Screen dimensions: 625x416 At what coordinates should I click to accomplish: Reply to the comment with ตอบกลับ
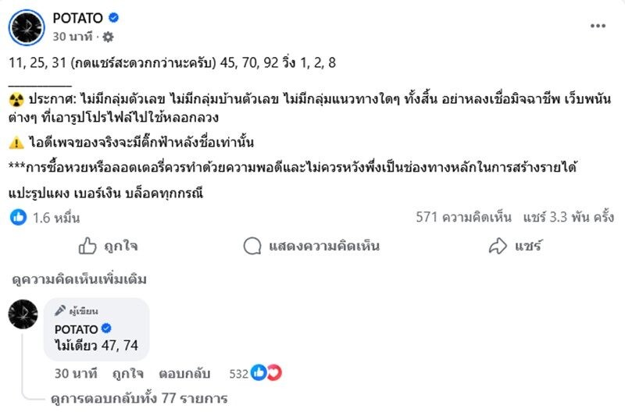[x=184, y=373]
